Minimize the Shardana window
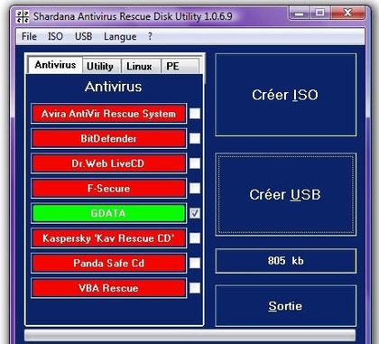The height and width of the screenshot is (344, 379). point(300,14)
